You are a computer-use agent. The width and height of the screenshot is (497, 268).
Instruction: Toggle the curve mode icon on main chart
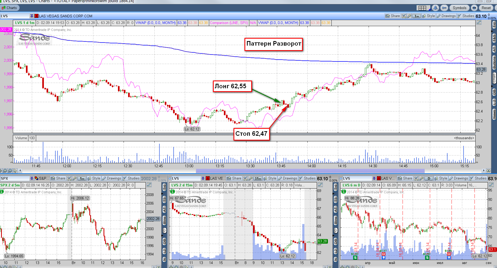pos(479,23)
